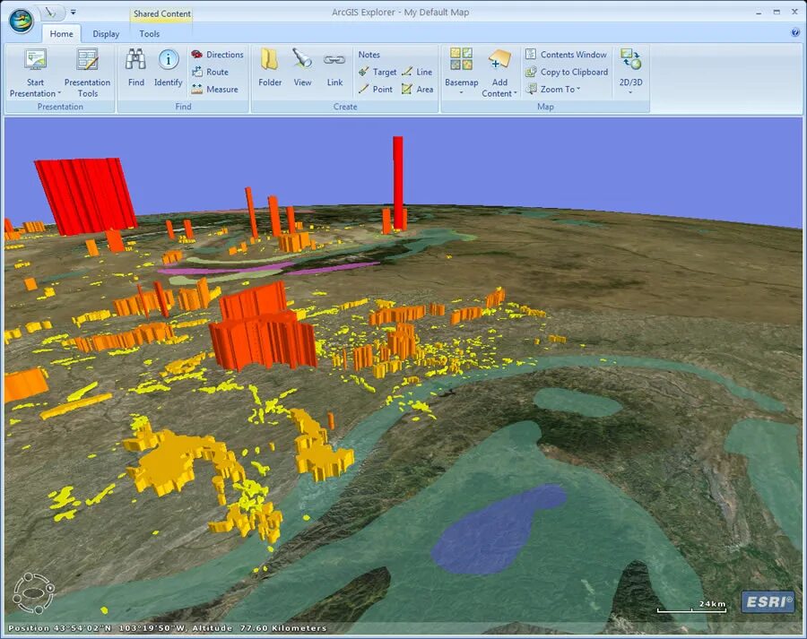Select the Line note tool
This screenshot has height=639, width=807.
[417, 72]
